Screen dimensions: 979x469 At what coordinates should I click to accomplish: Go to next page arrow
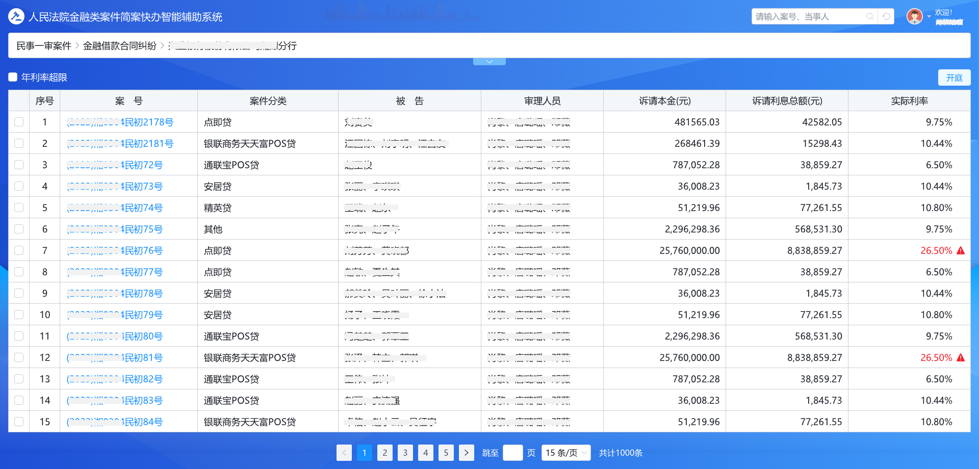[466, 453]
